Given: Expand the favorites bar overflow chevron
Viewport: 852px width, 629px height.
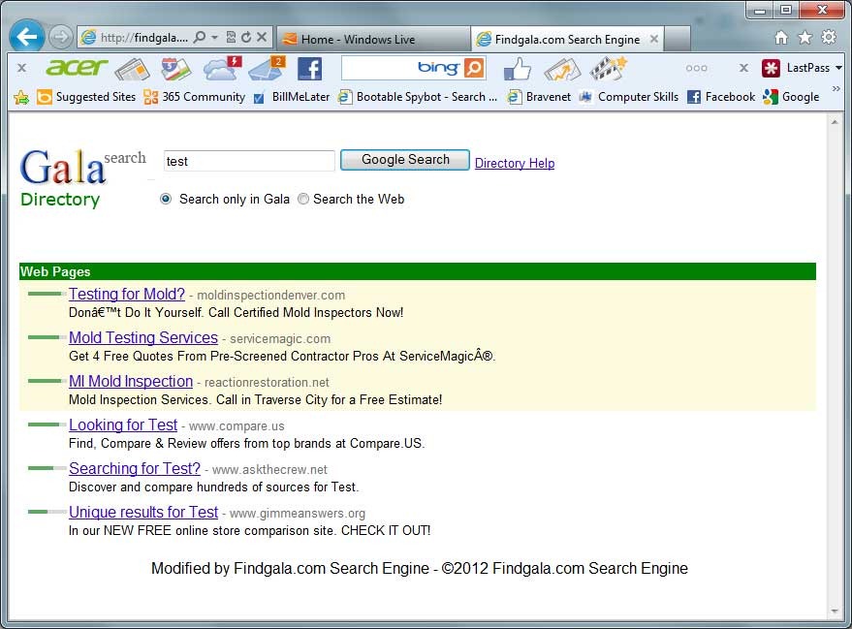Looking at the screenshot, I should tap(836, 88).
